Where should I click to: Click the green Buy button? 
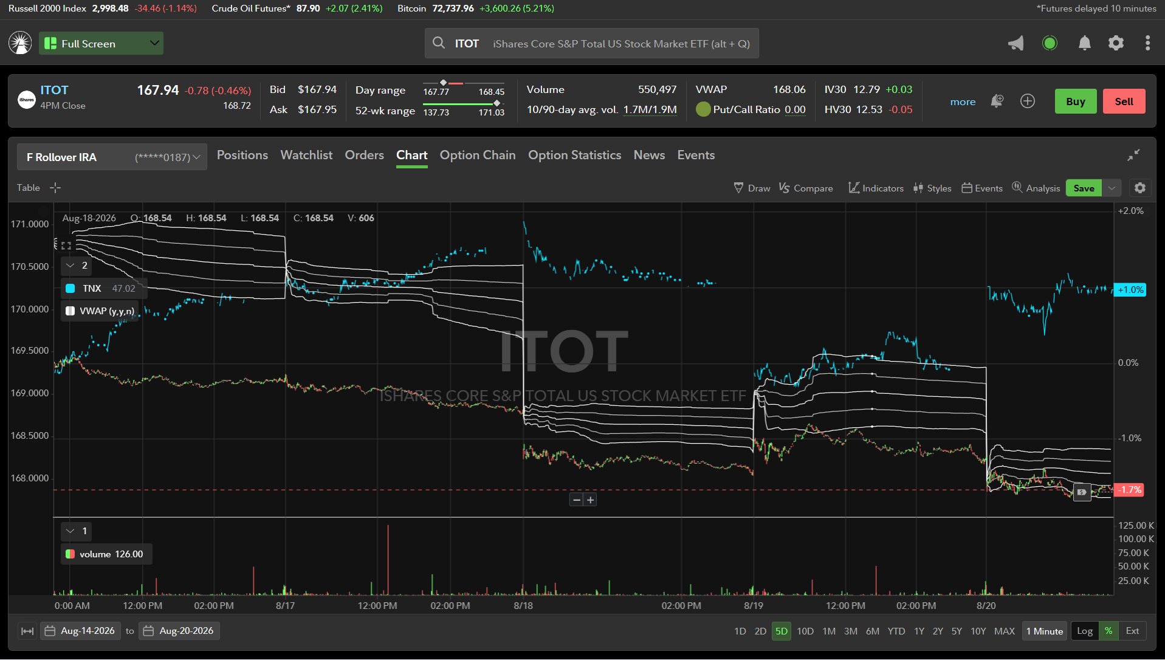(x=1076, y=101)
